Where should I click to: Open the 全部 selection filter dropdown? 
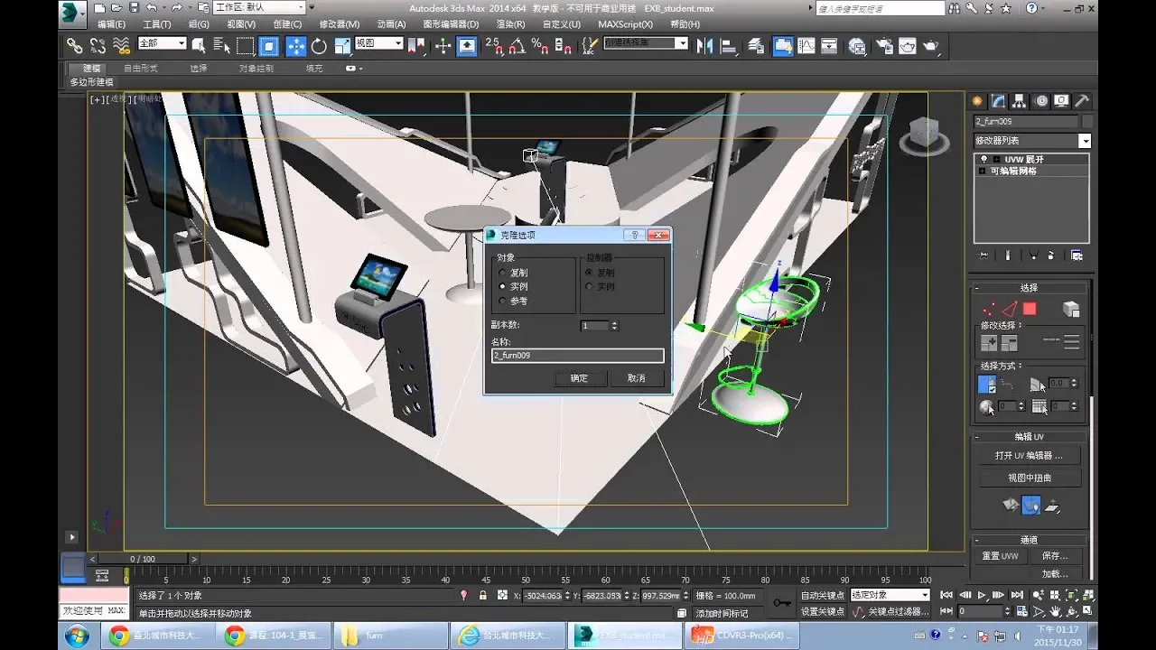[162, 43]
